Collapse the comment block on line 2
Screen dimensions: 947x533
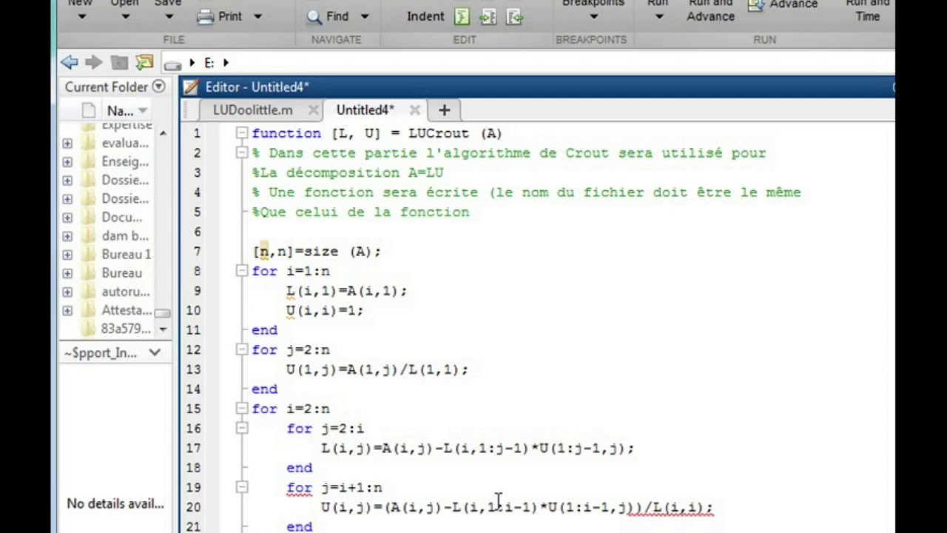coord(241,152)
